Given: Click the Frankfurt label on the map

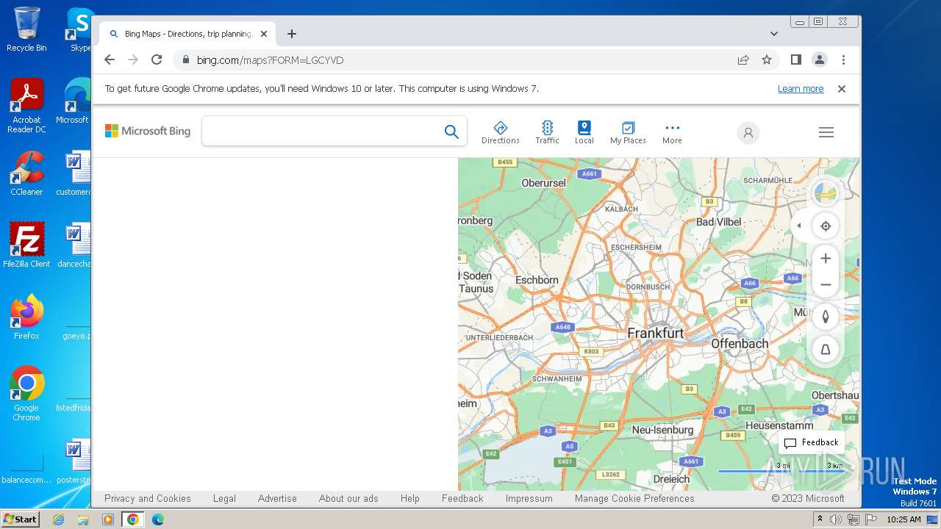Looking at the screenshot, I should coord(656,333).
